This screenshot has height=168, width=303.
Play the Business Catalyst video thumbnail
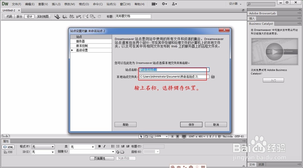tap(275, 52)
